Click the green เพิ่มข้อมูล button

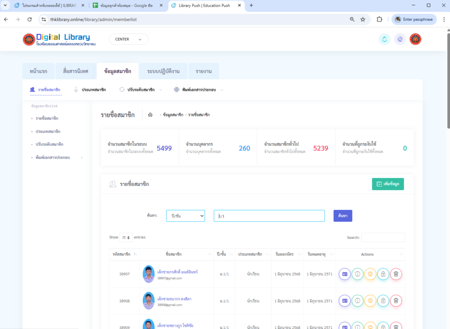[x=388, y=184]
